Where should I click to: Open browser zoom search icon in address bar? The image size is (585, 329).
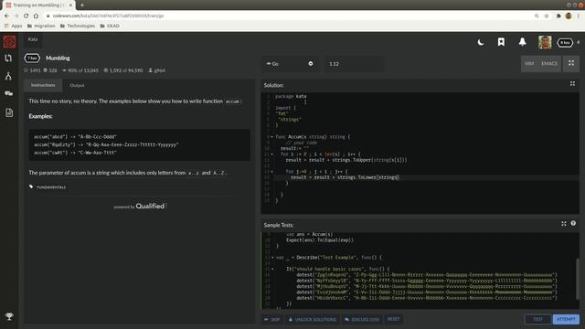coord(537,16)
